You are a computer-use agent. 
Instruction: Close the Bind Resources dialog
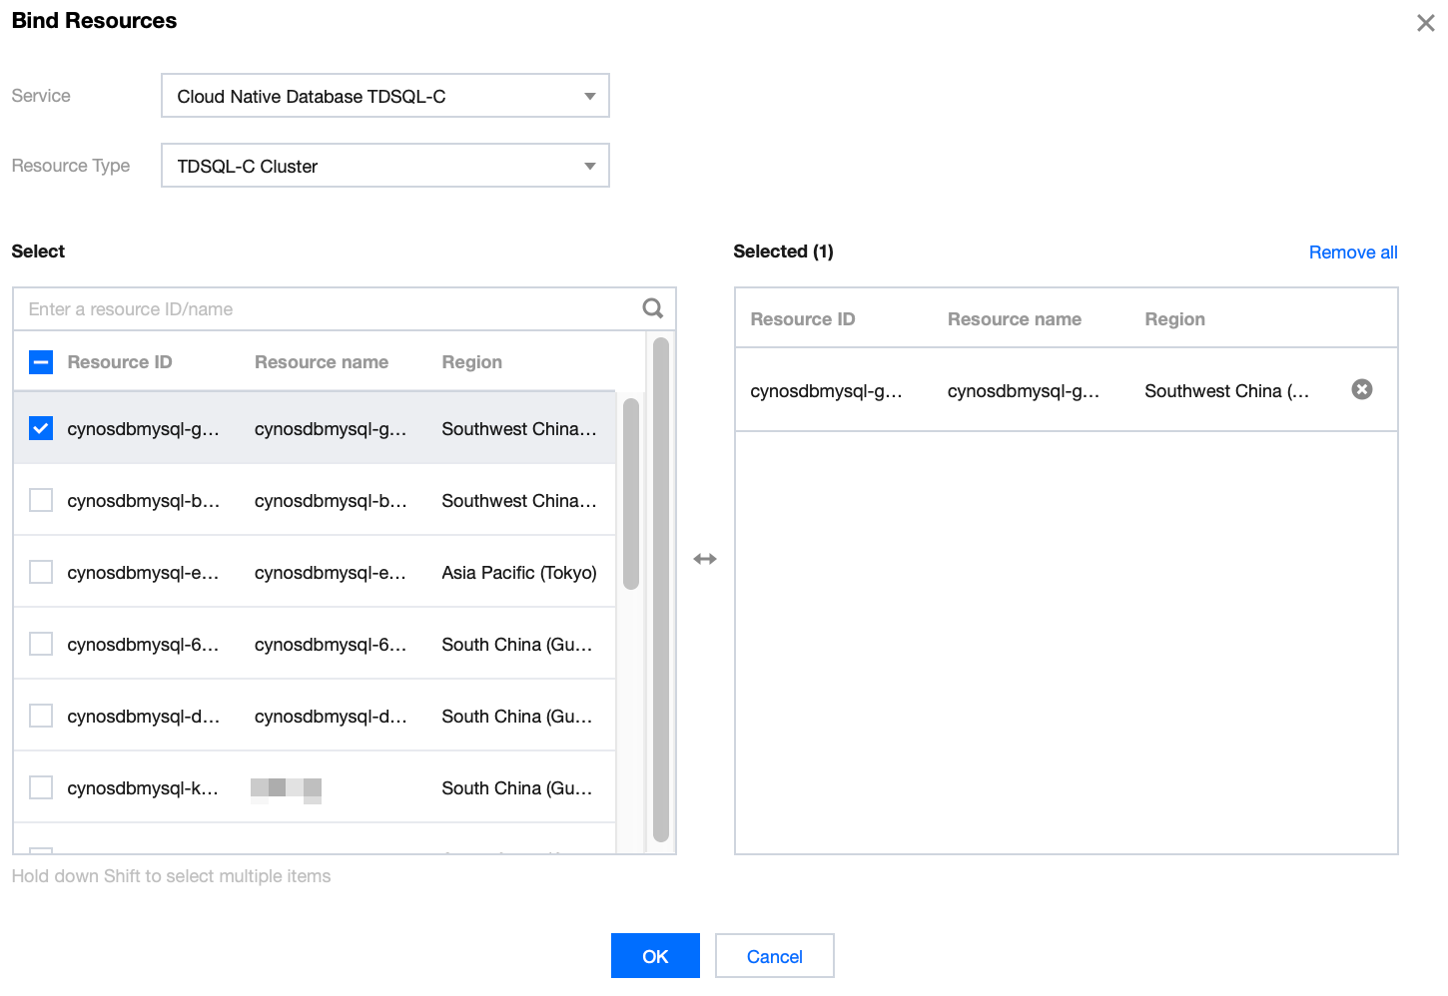coord(1425,23)
